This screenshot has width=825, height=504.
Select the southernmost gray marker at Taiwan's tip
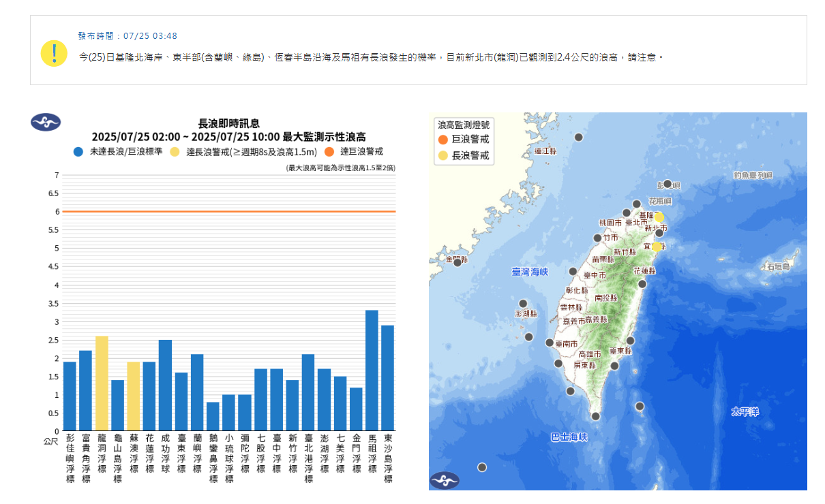pyautogui.click(x=595, y=416)
